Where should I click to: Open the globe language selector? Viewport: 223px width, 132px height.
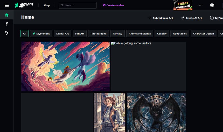(x=212, y=5)
